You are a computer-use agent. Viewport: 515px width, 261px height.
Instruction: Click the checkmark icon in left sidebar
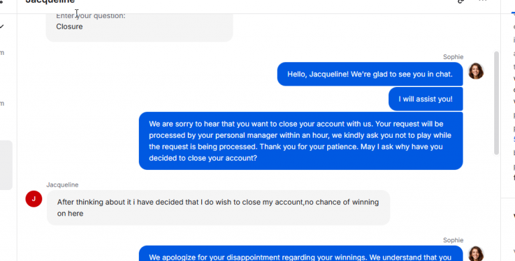coord(2,27)
